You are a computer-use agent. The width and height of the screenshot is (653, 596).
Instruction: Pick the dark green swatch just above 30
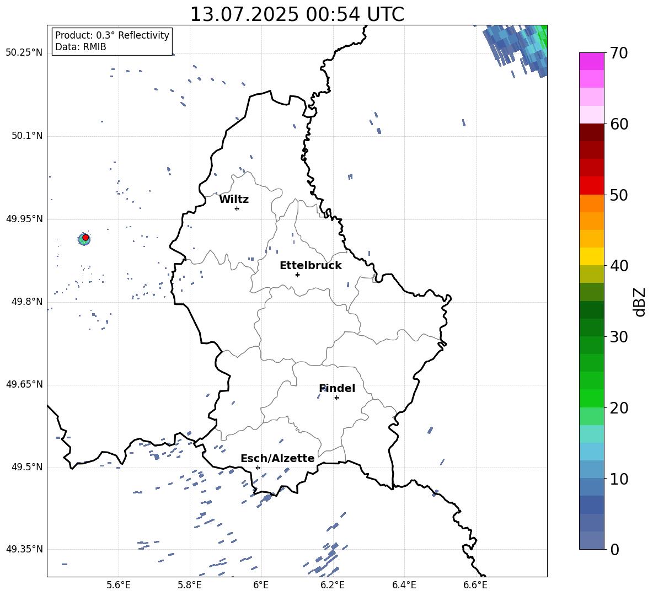click(591, 327)
